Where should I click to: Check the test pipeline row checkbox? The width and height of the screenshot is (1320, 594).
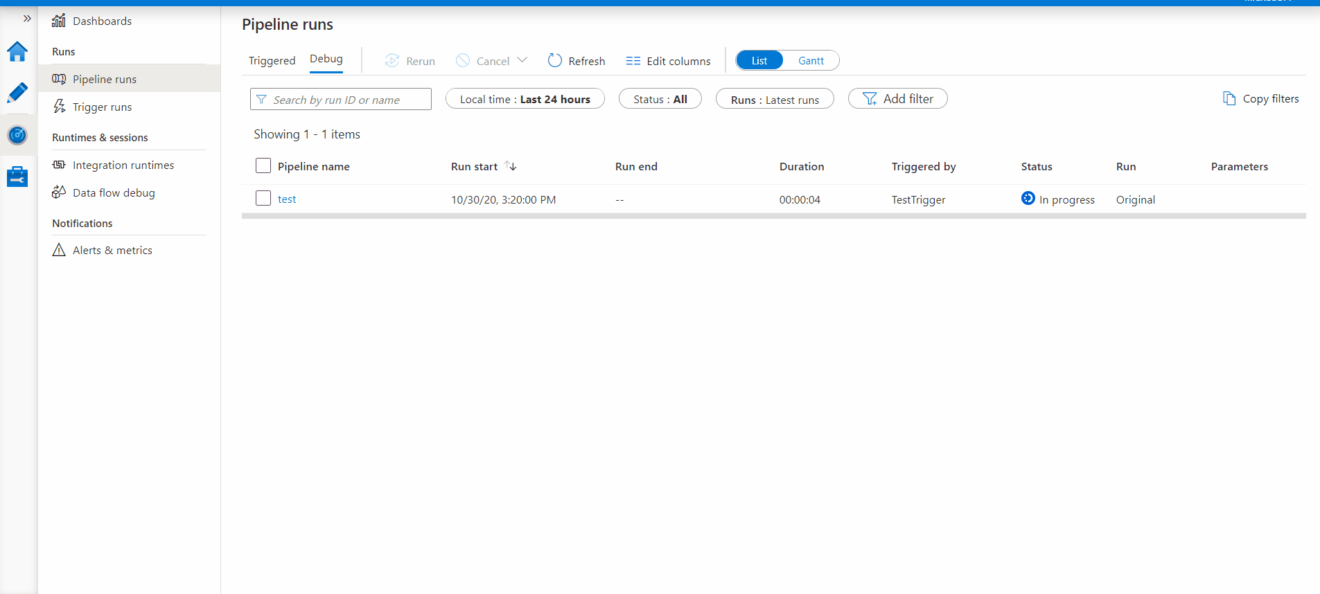[x=263, y=198]
